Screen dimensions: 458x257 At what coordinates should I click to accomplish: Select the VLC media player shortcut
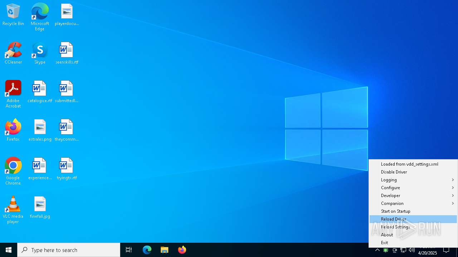[x=13, y=210]
